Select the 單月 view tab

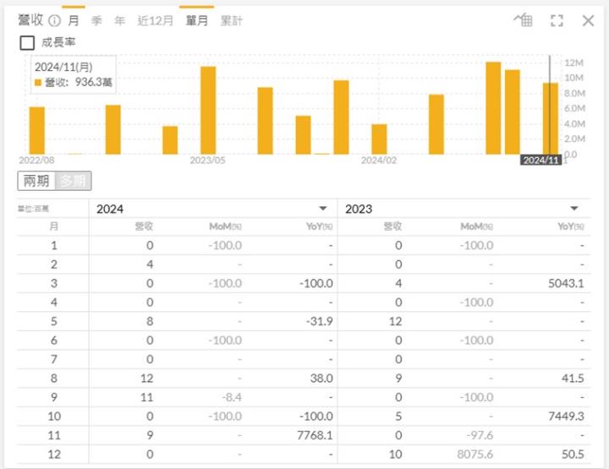(196, 21)
